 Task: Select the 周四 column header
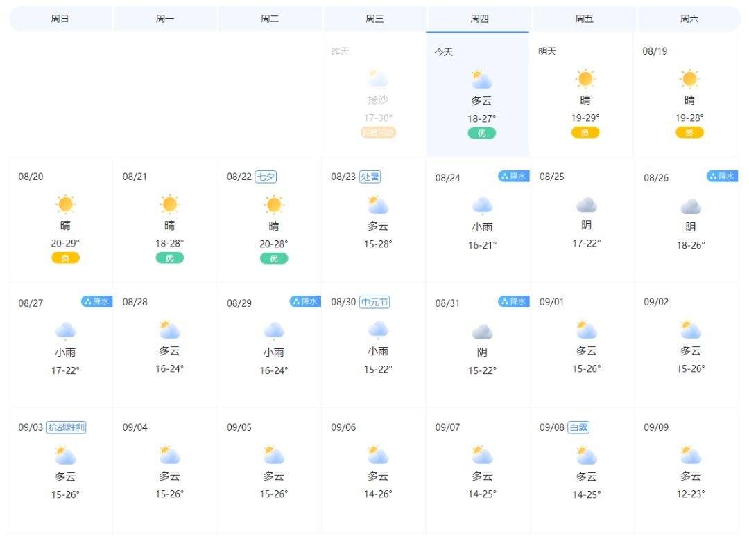479,19
